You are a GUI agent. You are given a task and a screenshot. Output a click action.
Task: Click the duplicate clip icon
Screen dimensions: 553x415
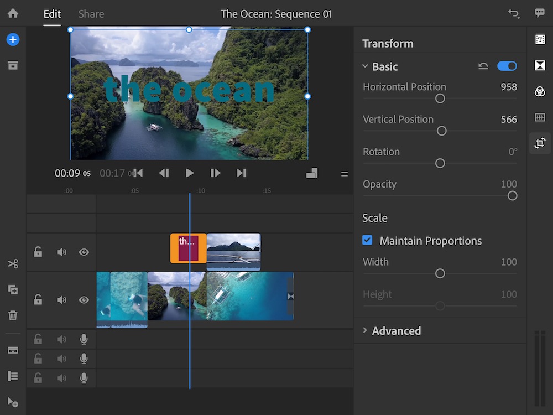coord(13,289)
